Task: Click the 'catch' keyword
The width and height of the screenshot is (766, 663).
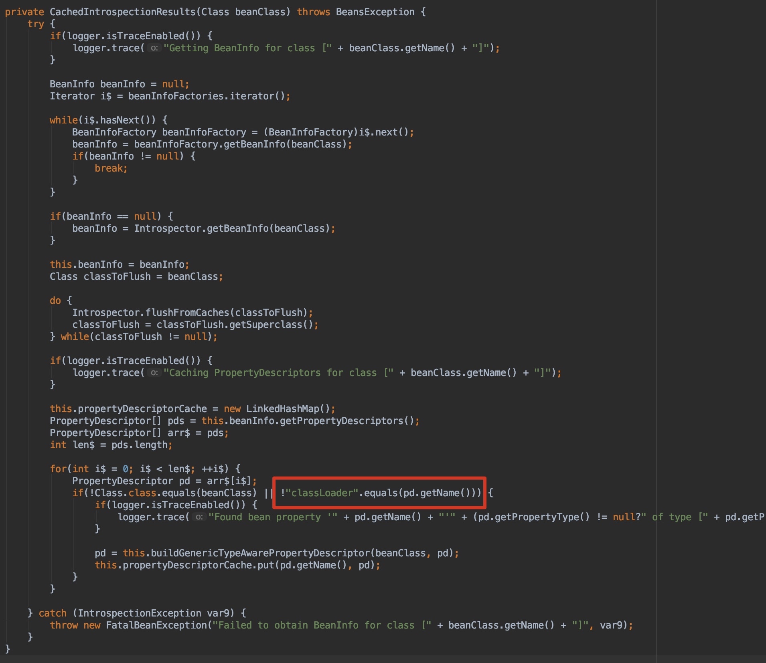Action: (53, 613)
